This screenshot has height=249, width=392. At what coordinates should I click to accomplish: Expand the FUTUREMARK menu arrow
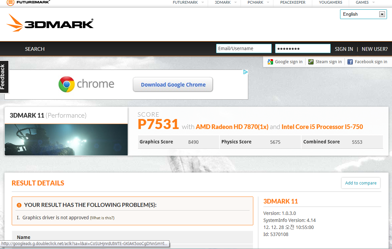point(202,2)
